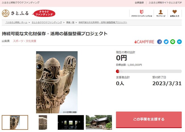Select スポーツ・文化支援 category link
The width and height of the screenshot is (185, 132).
point(24,41)
